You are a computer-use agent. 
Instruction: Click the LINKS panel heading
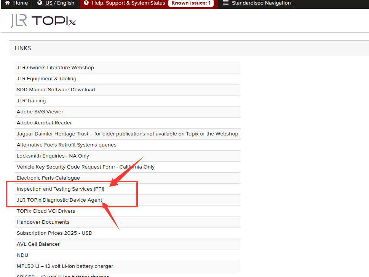pyautogui.click(x=23, y=48)
